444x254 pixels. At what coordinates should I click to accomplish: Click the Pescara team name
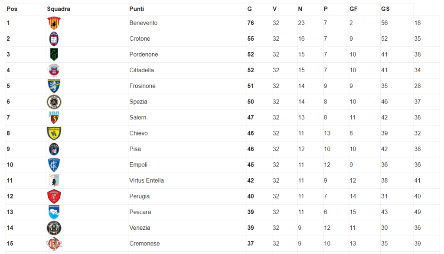pyautogui.click(x=140, y=212)
